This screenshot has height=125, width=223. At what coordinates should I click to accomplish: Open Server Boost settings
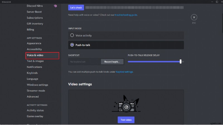click(34, 12)
